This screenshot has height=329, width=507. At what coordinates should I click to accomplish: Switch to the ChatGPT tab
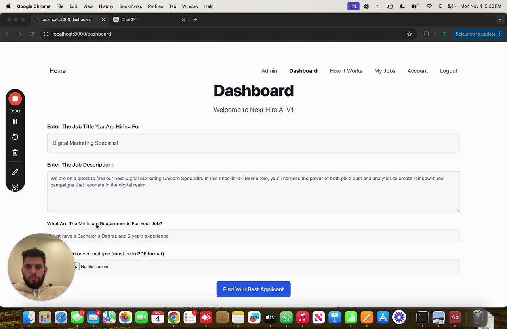coord(149,19)
